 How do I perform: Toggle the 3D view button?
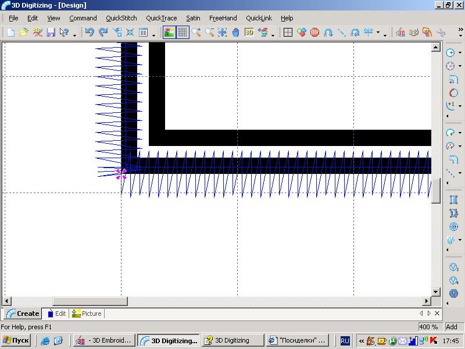pyautogui.click(x=249, y=33)
